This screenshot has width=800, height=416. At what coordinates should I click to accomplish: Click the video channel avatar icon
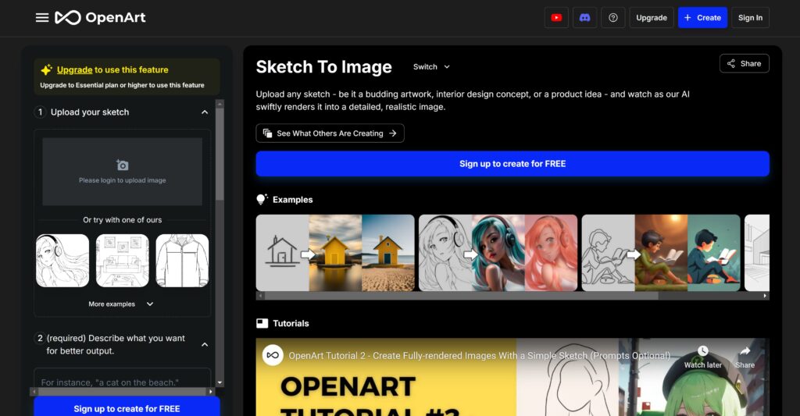[273, 355]
